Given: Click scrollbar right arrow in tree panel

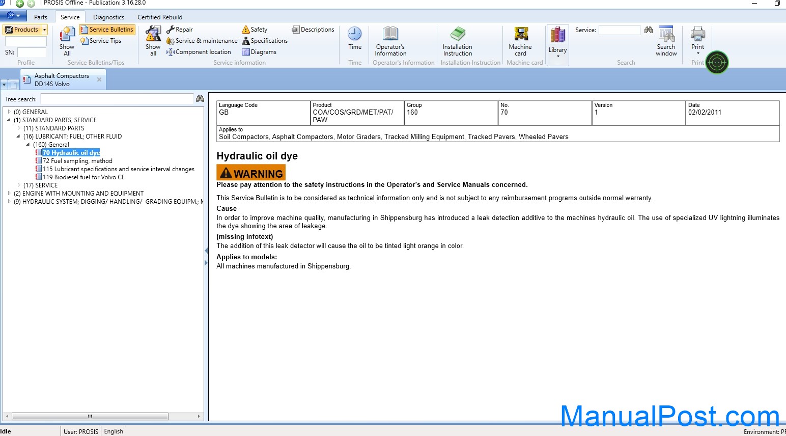Looking at the screenshot, I should [x=199, y=416].
